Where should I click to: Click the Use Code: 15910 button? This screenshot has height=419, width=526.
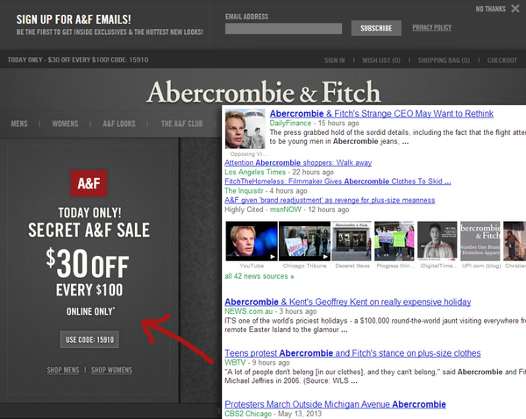[89, 339]
